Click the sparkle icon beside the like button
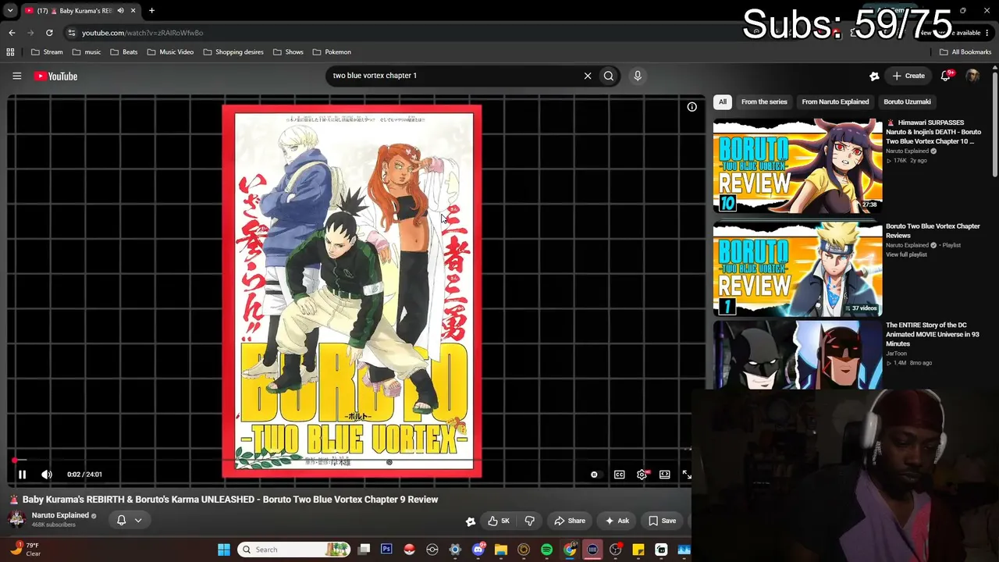The height and width of the screenshot is (562, 999). [x=470, y=521]
